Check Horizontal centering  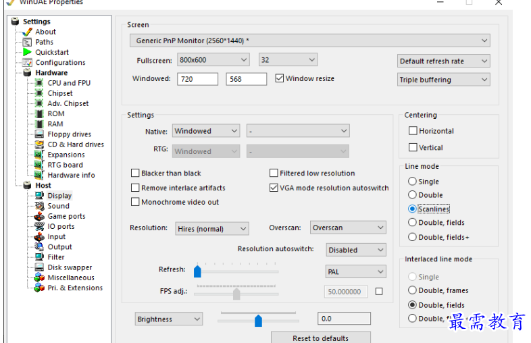(413, 131)
